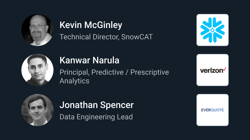Screen dimensions: 250x140
Task: Click the 'Technical Director, SnowCAT' subtitle
Action: (x=106, y=37)
